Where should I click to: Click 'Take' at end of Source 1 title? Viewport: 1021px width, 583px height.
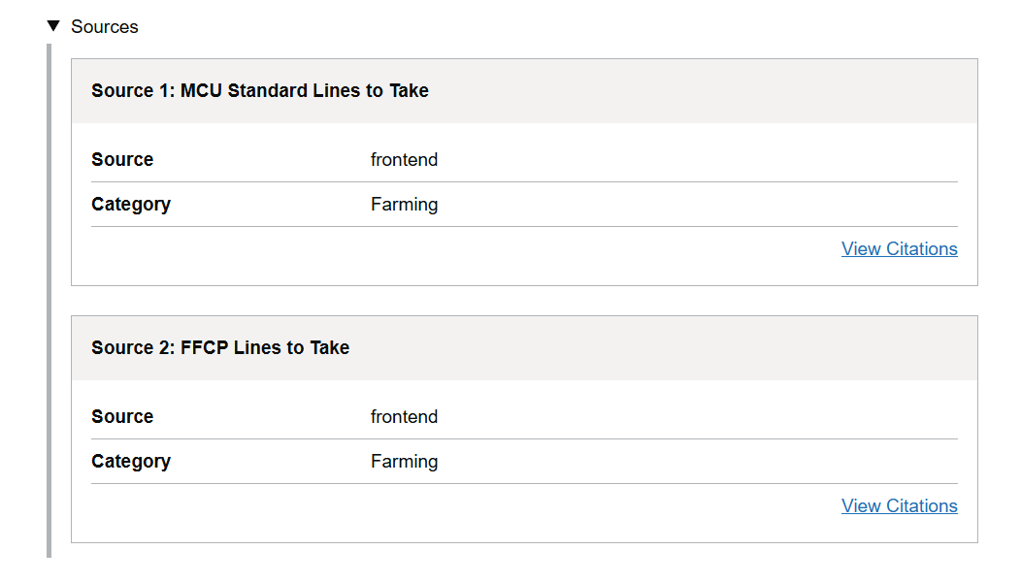point(409,90)
